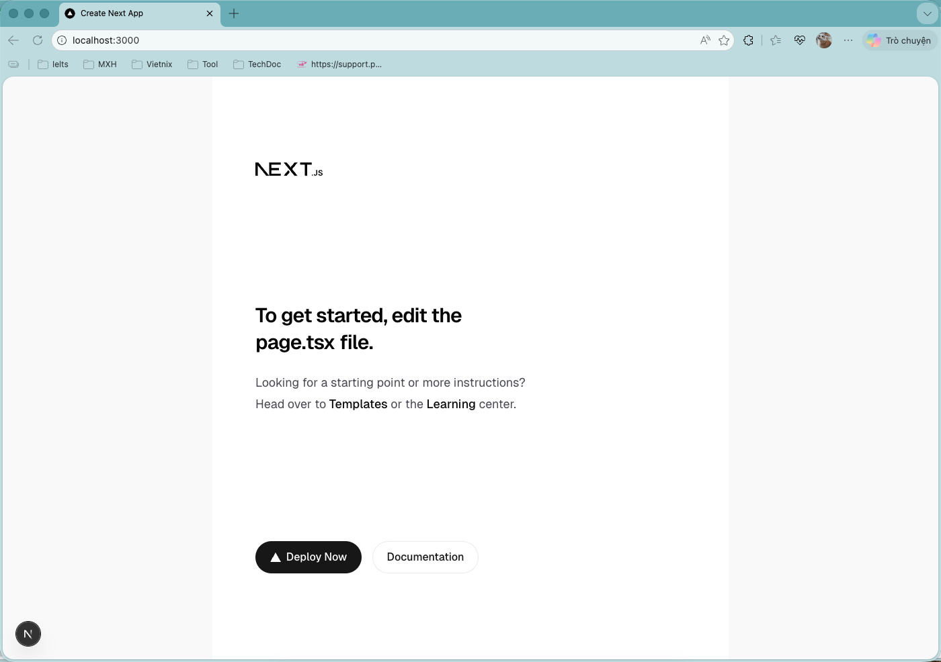This screenshot has height=662, width=941.
Task: Open the Read aloud feature
Action: coord(704,40)
